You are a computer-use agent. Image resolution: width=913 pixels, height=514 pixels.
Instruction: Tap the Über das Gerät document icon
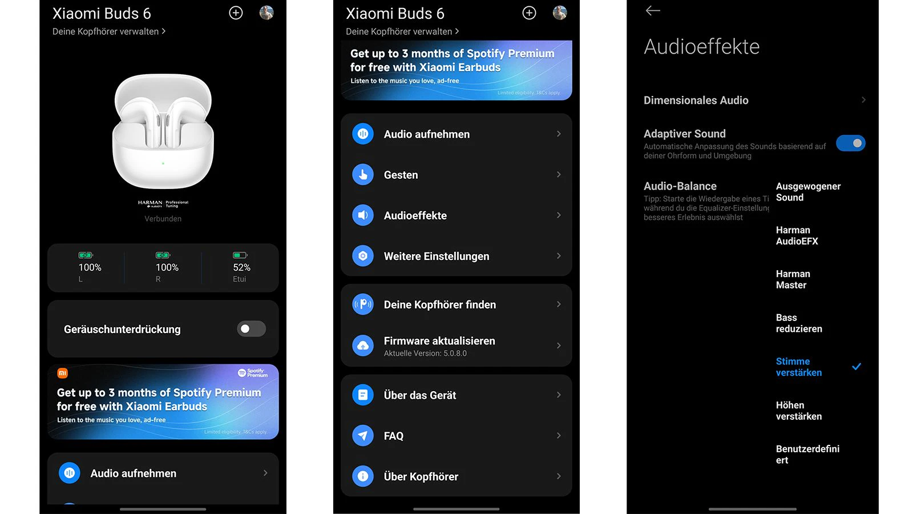click(x=363, y=395)
